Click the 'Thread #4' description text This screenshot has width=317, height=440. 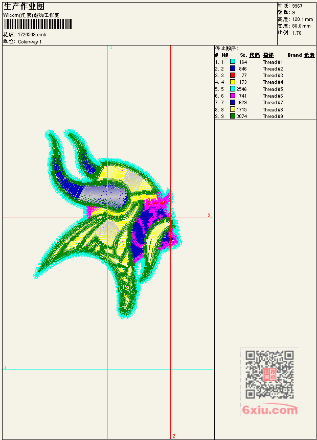[x=273, y=82]
